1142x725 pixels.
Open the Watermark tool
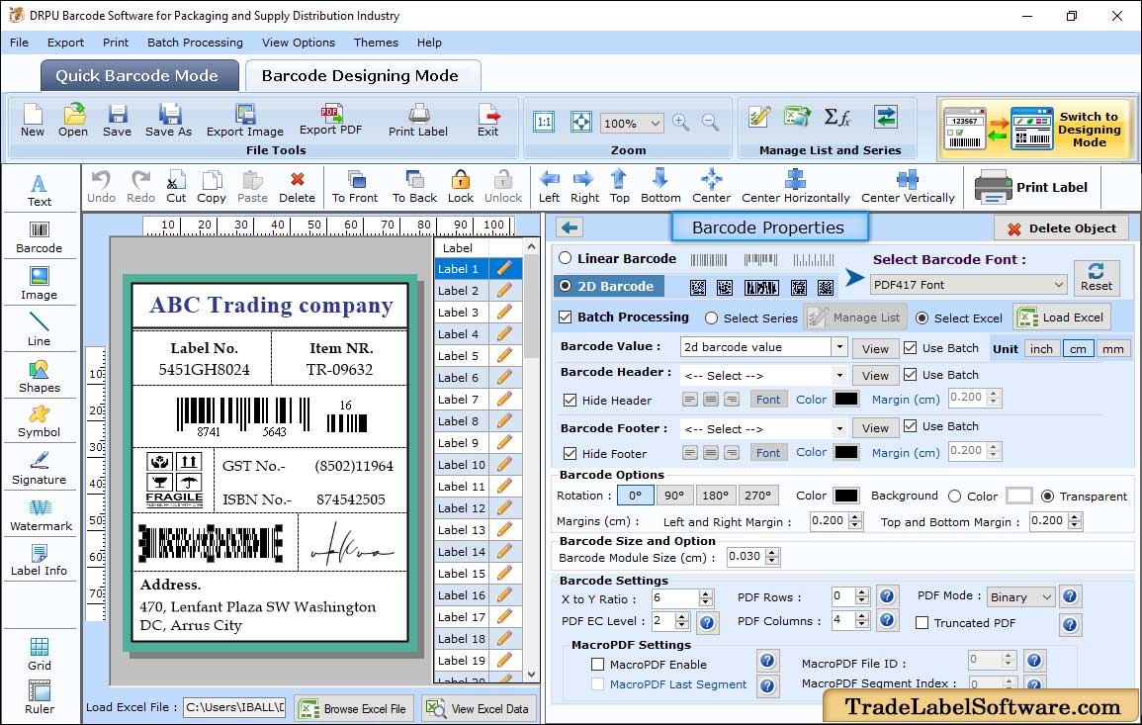pyautogui.click(x=41, y=515)
